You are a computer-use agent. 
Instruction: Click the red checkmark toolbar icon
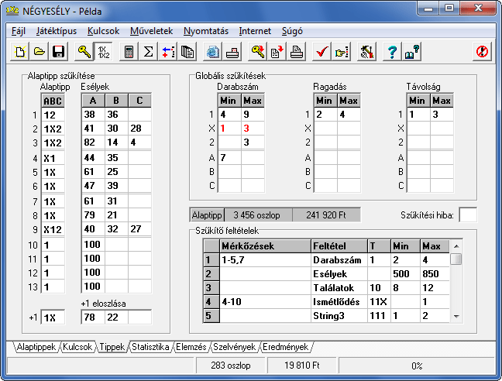[321, 52]
